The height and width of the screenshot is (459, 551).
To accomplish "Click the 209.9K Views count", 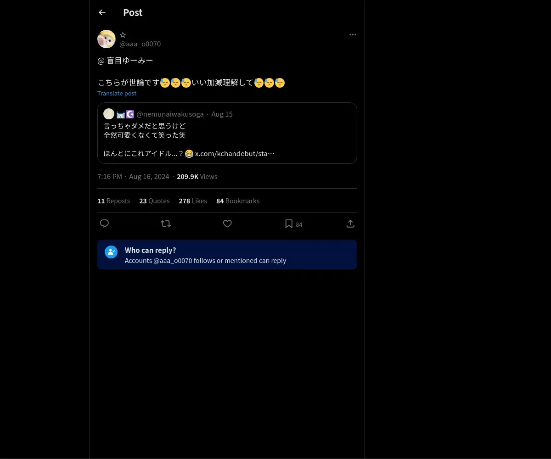I will [x=197, y=177].
